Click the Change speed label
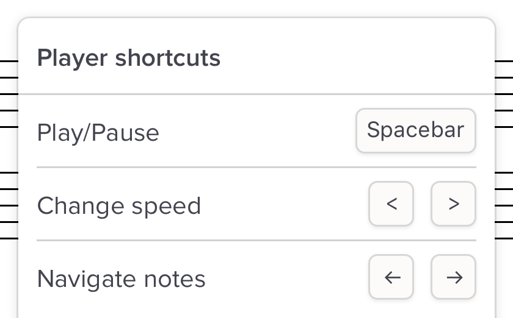 click(119, 206)
